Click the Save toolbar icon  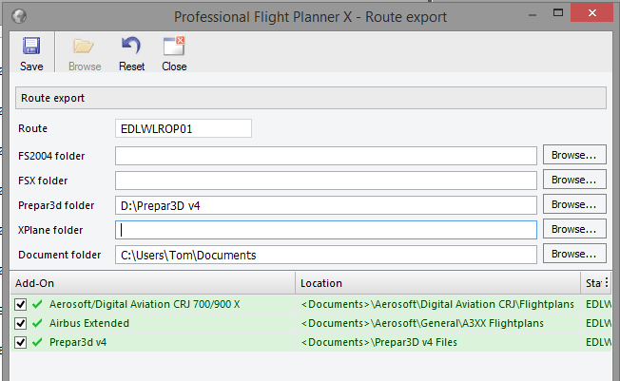[31, 46]
